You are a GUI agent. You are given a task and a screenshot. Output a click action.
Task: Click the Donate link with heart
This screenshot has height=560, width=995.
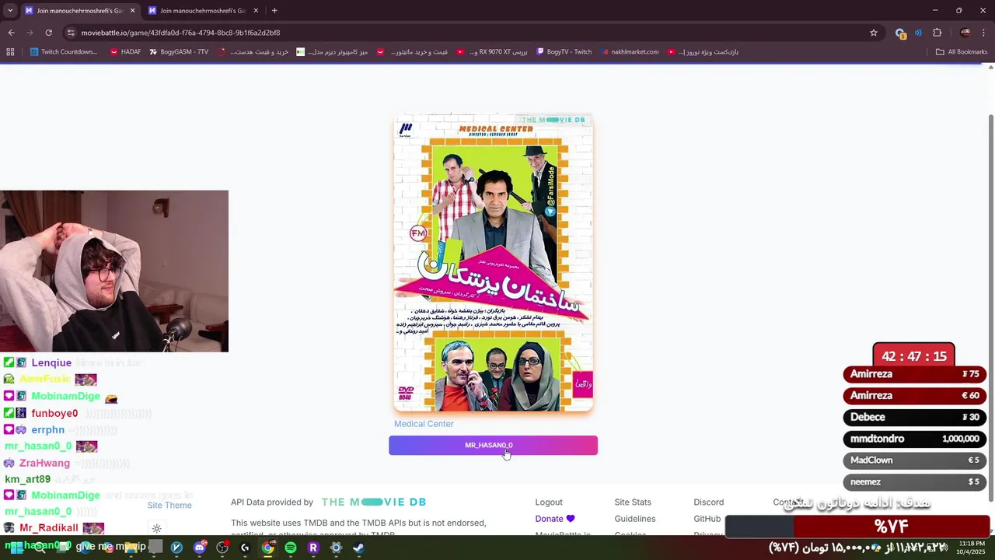click(555, 519)
